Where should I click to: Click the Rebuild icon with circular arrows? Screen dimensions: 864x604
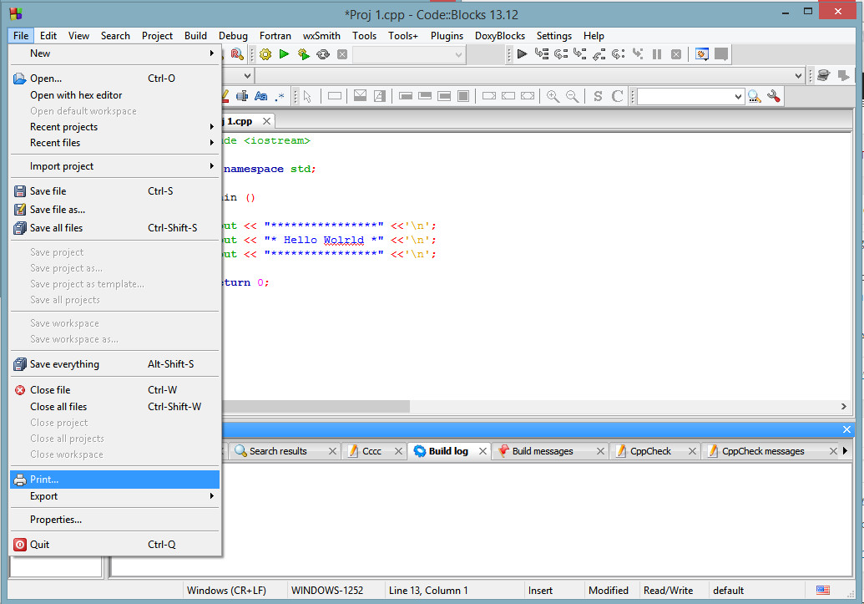pos(323,54)
